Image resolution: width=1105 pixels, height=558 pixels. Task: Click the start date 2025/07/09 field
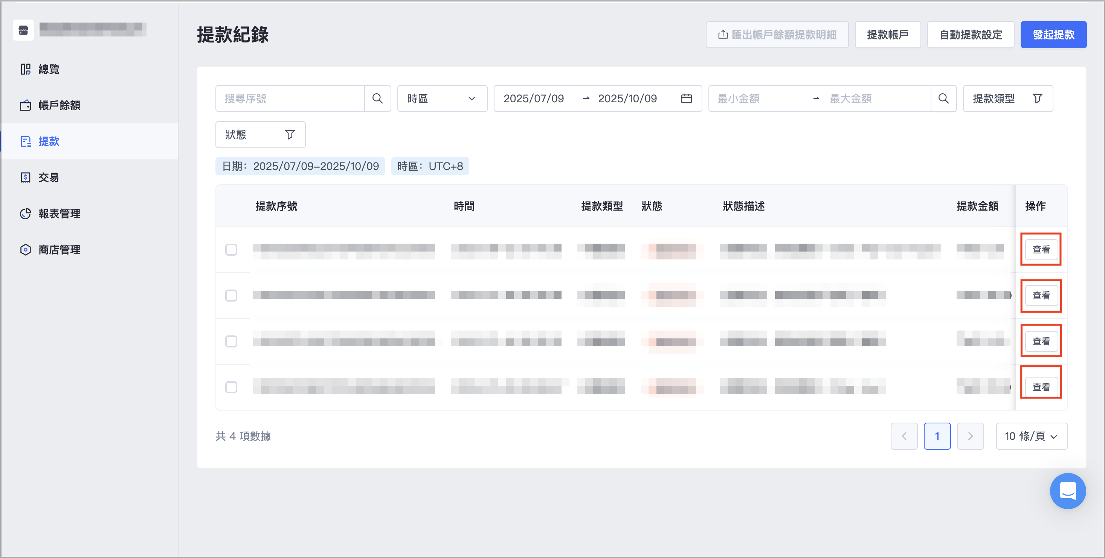coord(534,99)
